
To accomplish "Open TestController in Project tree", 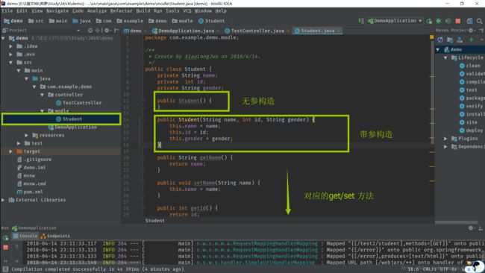I will (78, 103).
